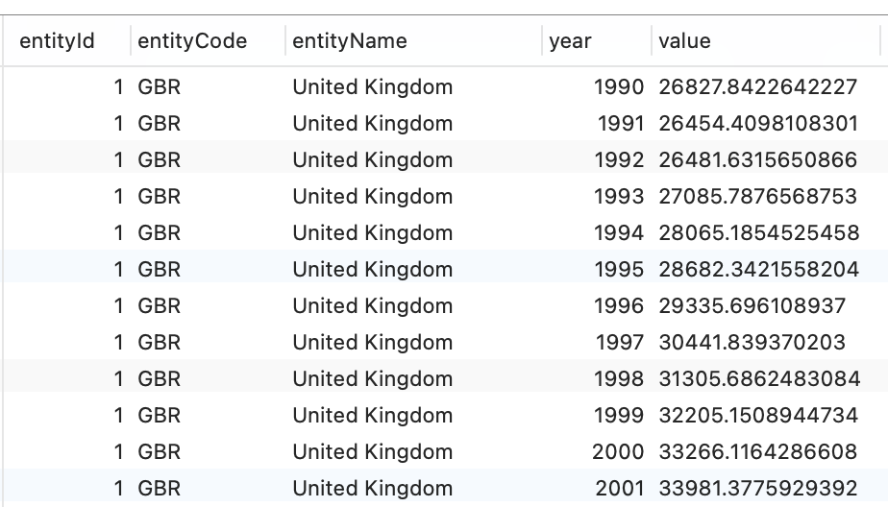This screenshot has width=888, height=507.
Task: Select the year cell 2001
Action: [620, 489]
